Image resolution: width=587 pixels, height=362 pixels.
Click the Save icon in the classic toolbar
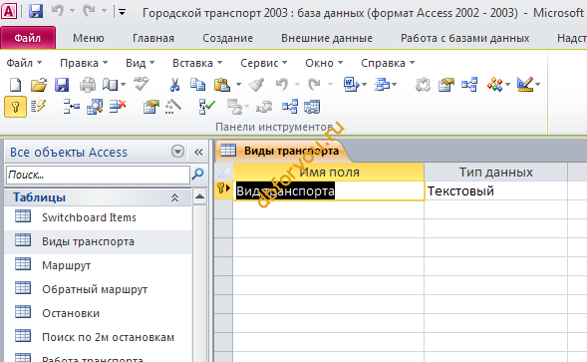pos(62,85)
